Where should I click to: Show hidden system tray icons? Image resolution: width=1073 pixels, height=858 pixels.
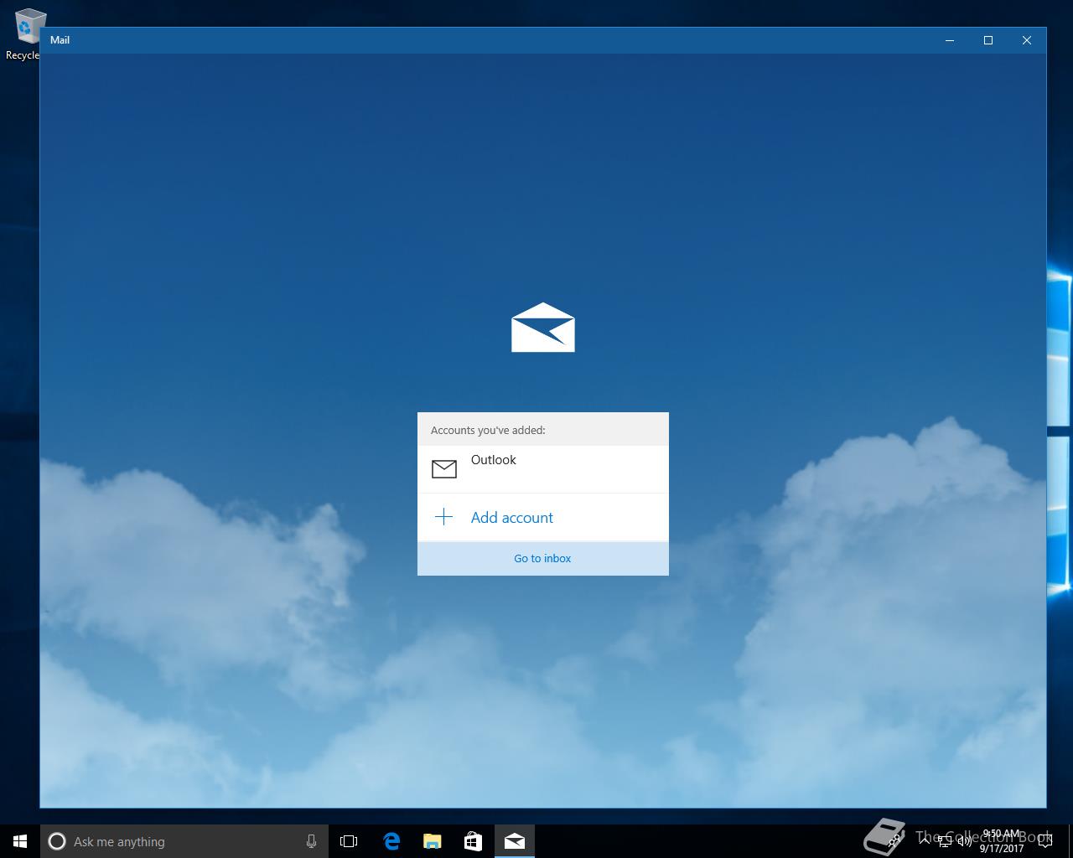click(924, 840)
